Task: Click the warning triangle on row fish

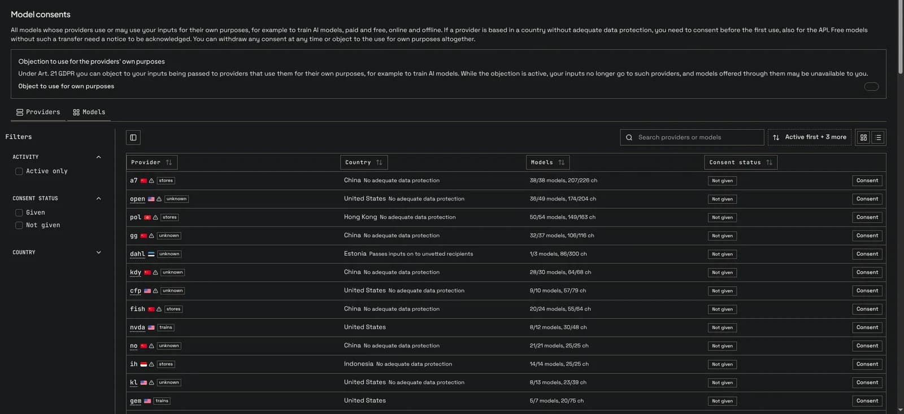Action: [159, 310]
